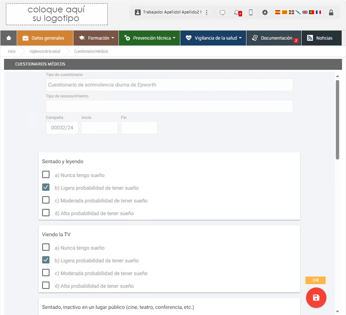Click the padlock icon in top bar
The image size is (346, 315).
tap(331, 13)
